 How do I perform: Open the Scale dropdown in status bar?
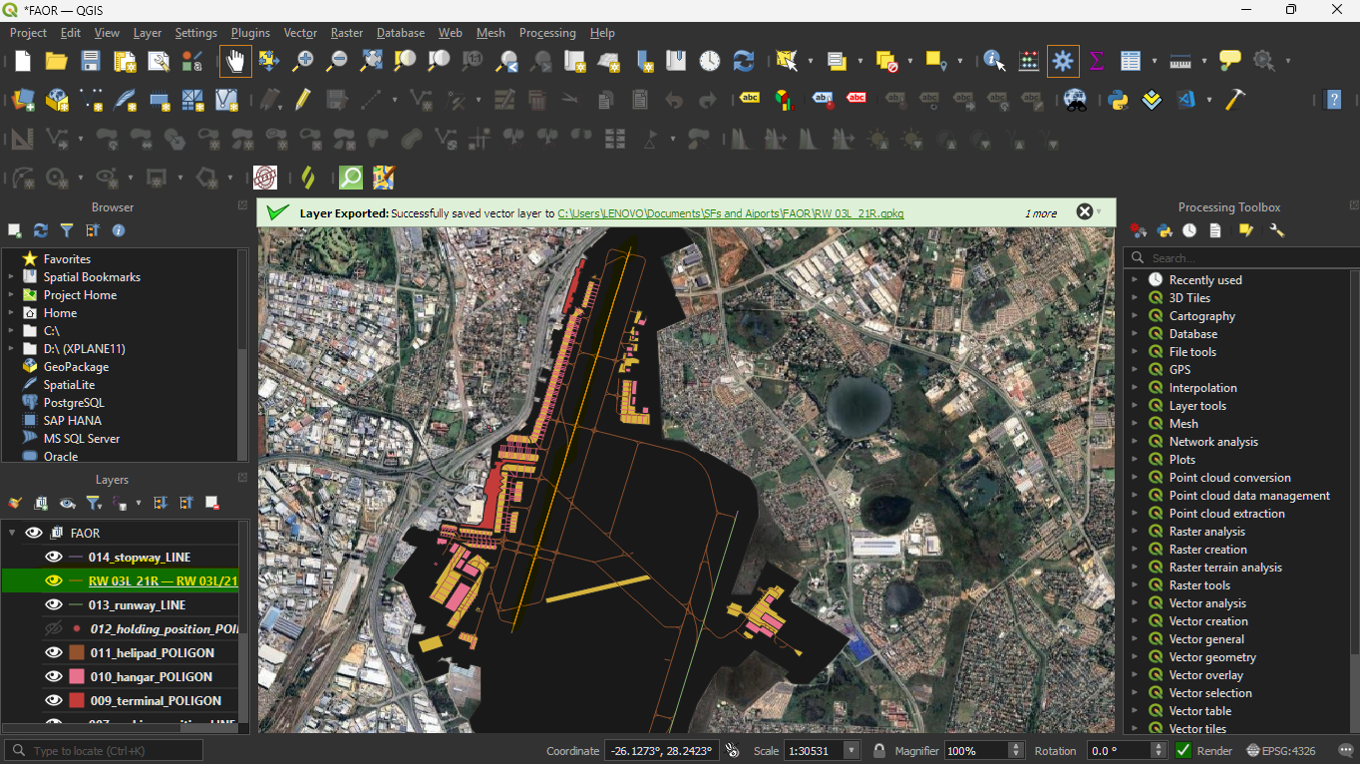pyautogui.click(x=850, y=751)
